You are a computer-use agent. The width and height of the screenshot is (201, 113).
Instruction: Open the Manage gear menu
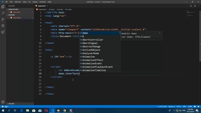click(x=3, y=102)
